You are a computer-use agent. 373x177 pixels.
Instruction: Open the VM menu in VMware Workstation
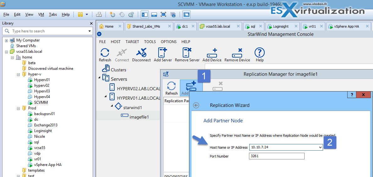click(x=41, y=14)
